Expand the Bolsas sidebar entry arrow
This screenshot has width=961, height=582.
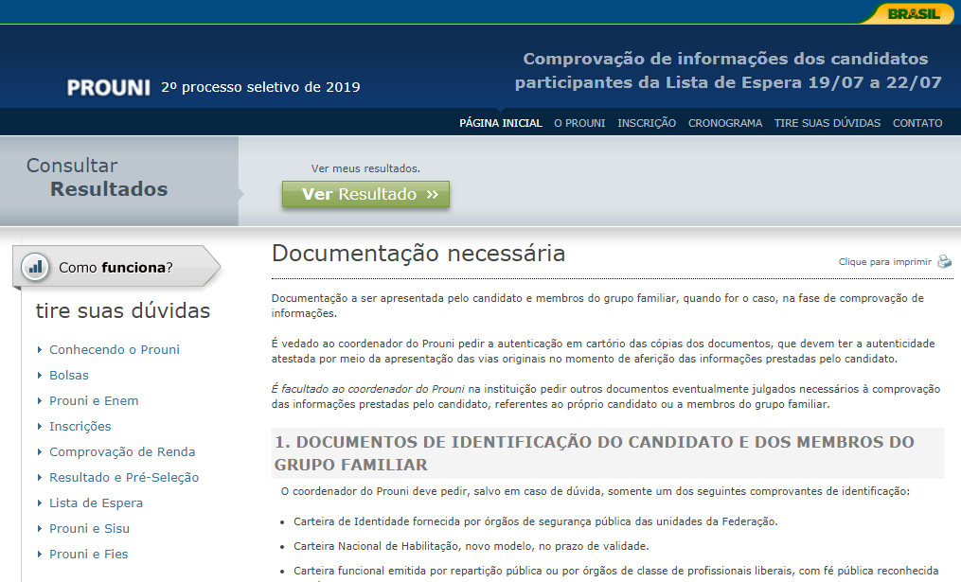click(40, 374)
